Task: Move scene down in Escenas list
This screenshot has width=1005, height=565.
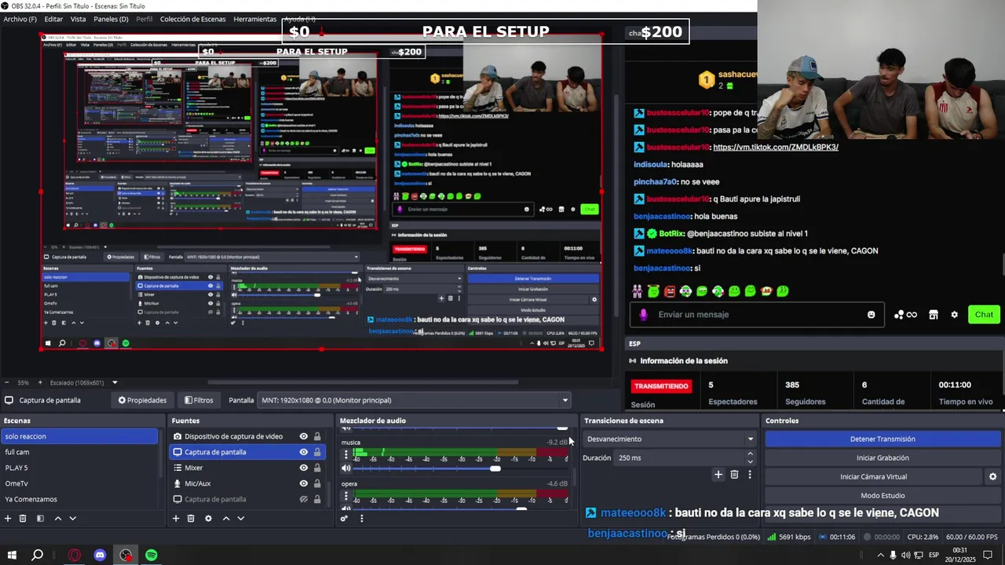Action: pos(73,518)
